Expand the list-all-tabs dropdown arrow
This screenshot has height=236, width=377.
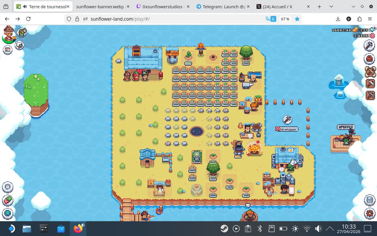[332, 7]
